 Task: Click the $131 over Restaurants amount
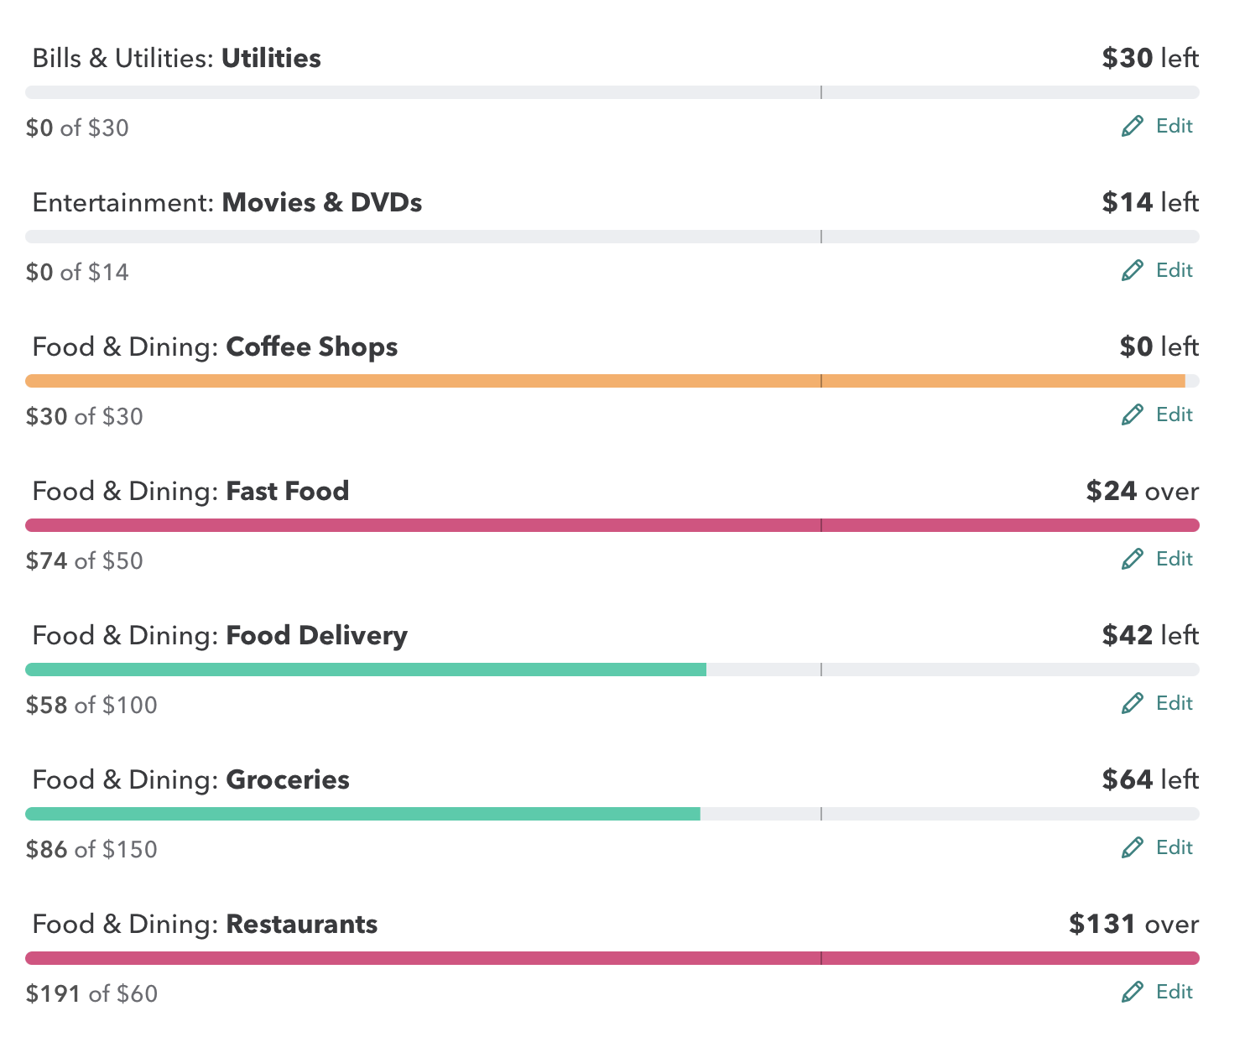tap(1133, 924)
